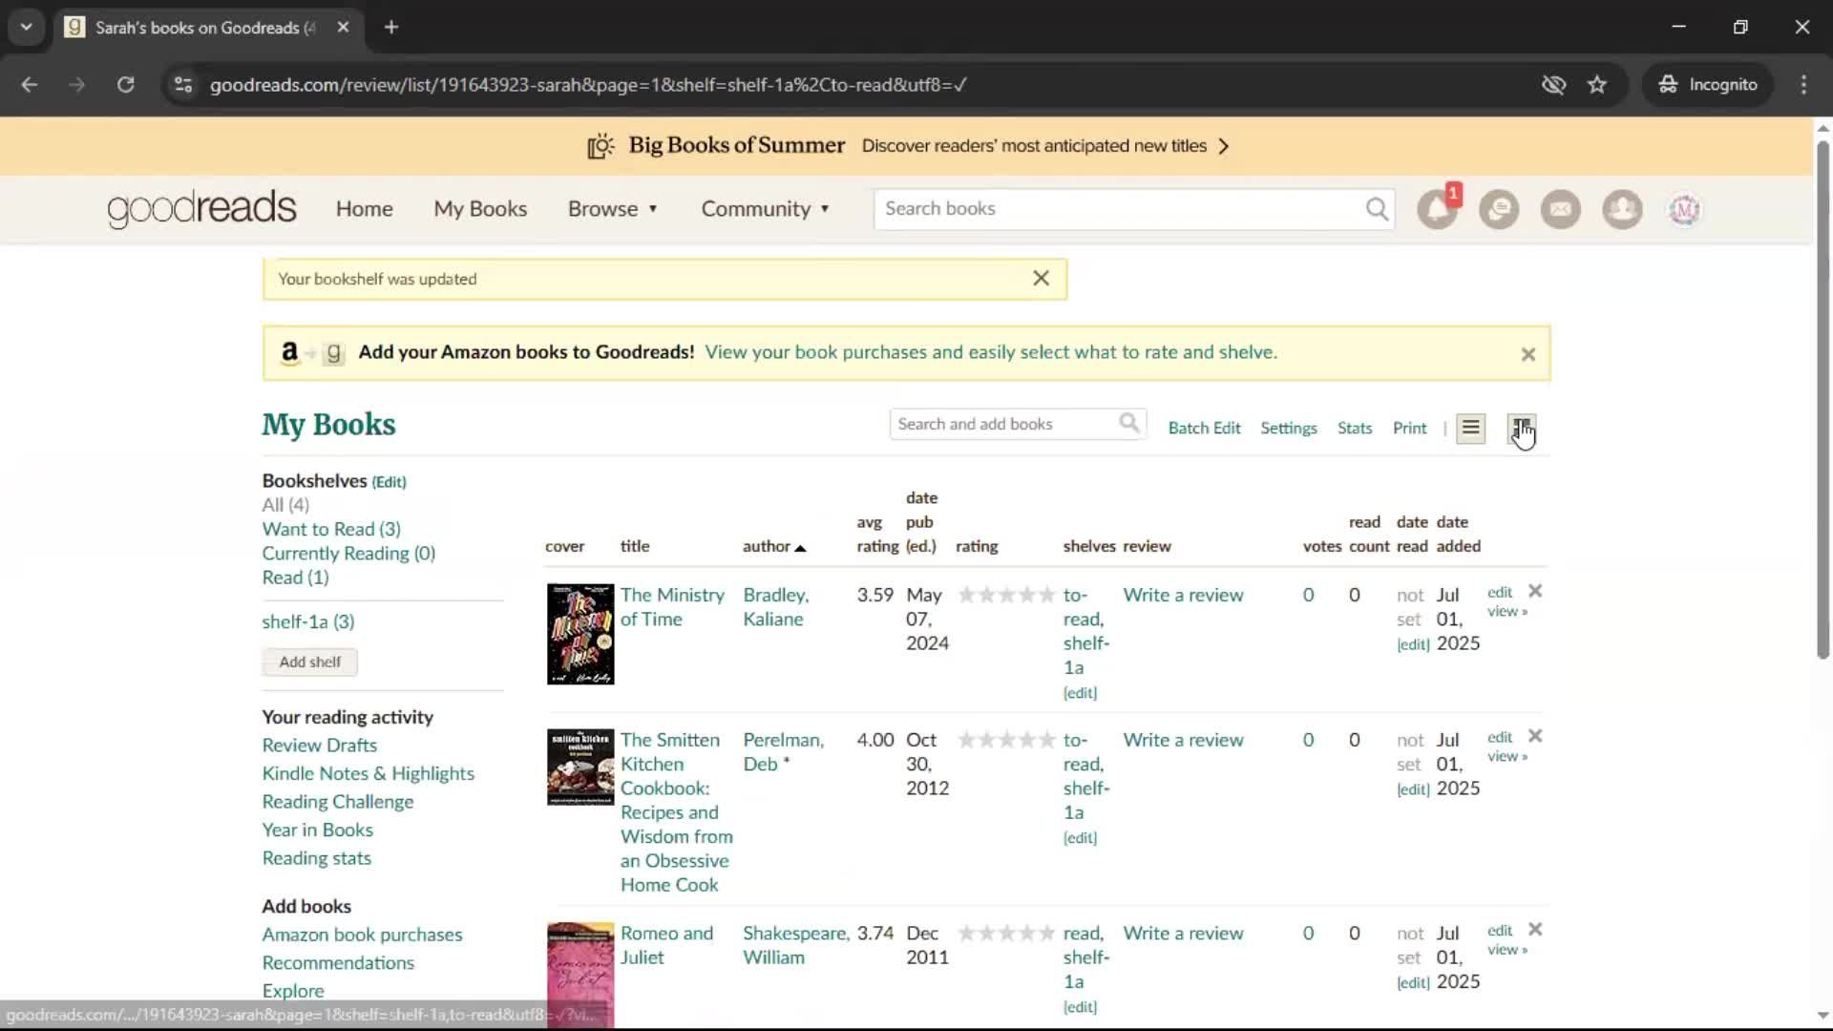The width and height of the screenshot is (1833, 1031).
Task: Click the Add shelf button
Action: point(310,662)
